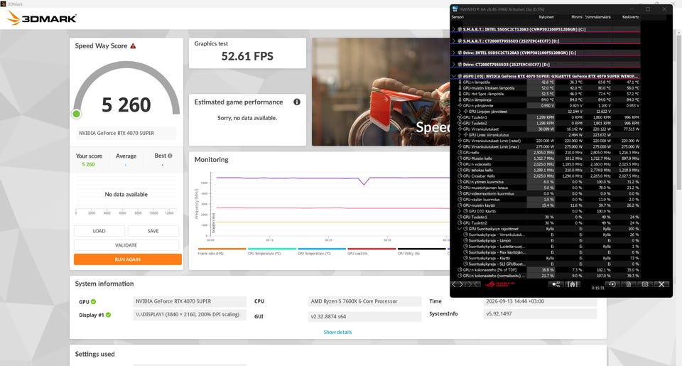Click HWiNFO toolbar X close-sensors icon

[661, 284]
